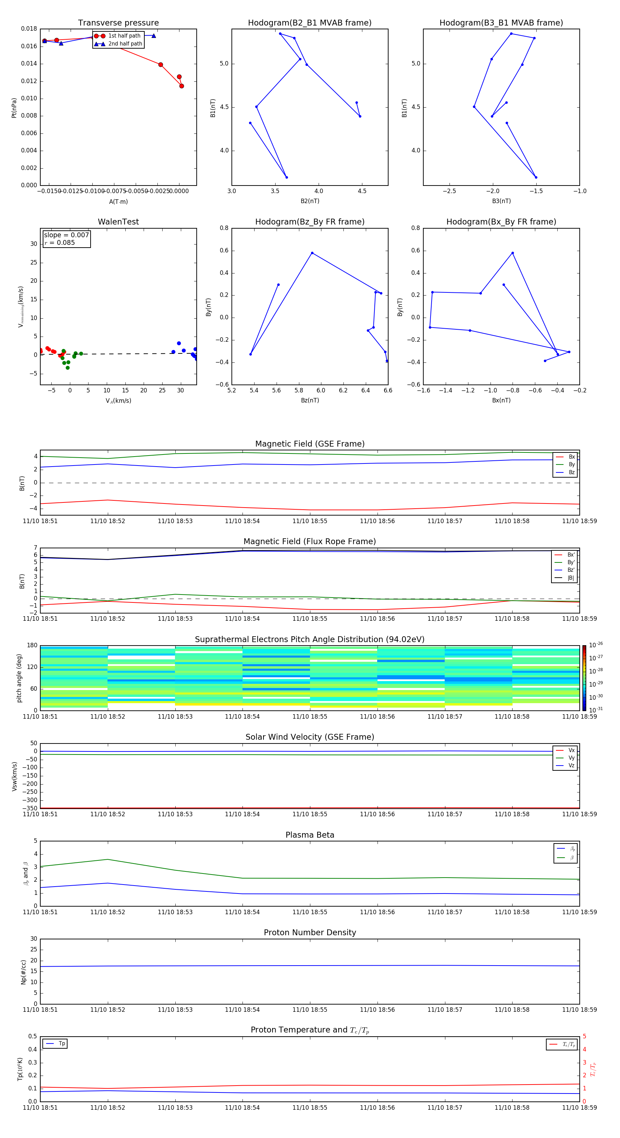This screenshot has width=620, height=1138.
Task: Select the Suprathermal Electrons Pitch Angle Distribution title
Action: (310, 640)
